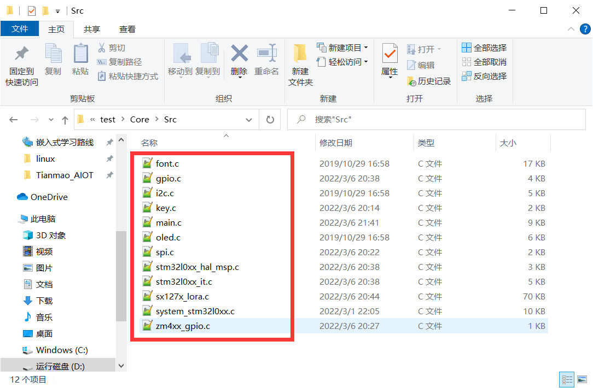Viewport: 593px width, 388px height.
Task: Select the 剪切 (Cut) icon
Action: point(112,48)
